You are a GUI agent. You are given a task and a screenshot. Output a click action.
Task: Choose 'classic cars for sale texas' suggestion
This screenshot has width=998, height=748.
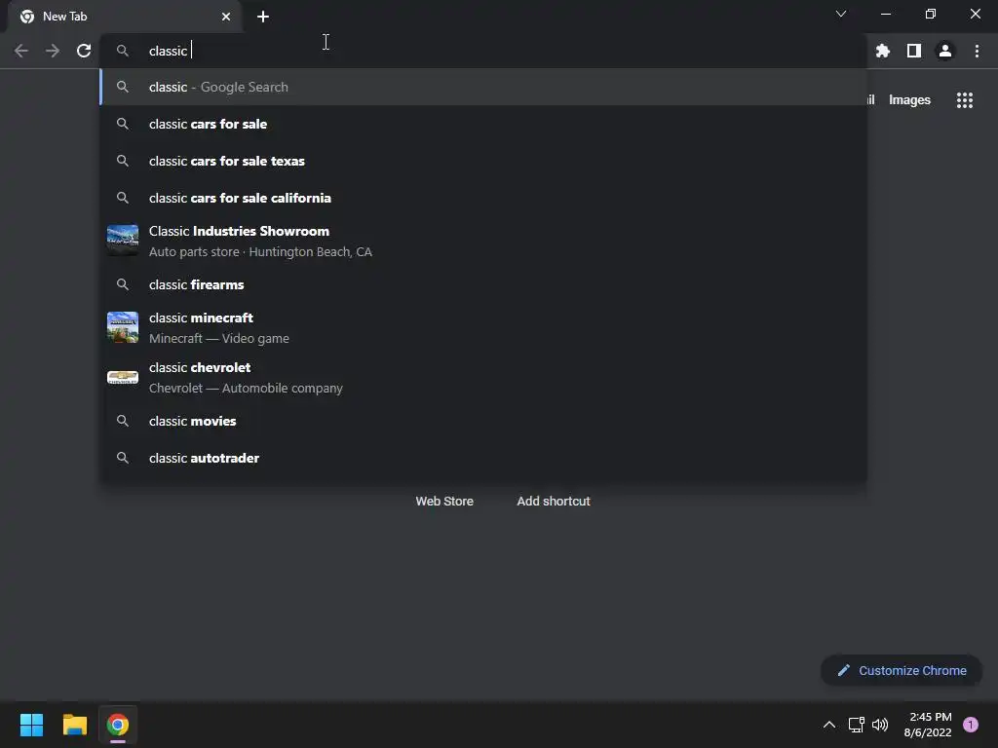click(x=483, y=161)
